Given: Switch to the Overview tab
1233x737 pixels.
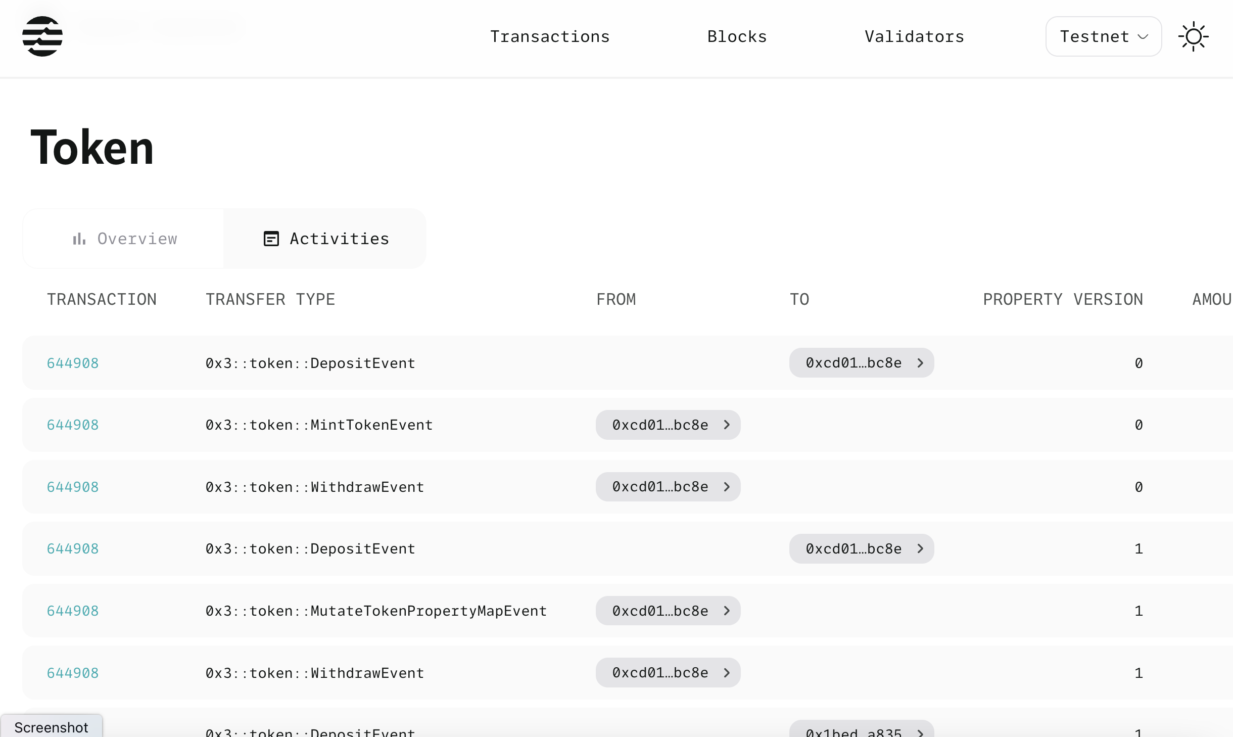Looking at the screenshot, I should (124, 239).
